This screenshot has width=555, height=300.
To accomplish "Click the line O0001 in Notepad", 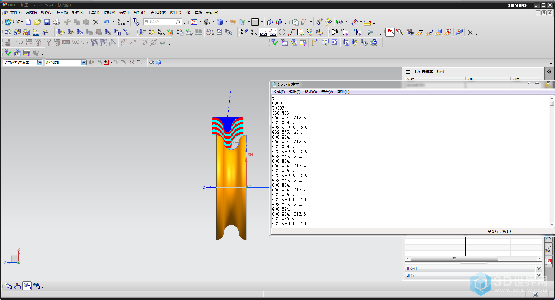I will click(278, 103).
